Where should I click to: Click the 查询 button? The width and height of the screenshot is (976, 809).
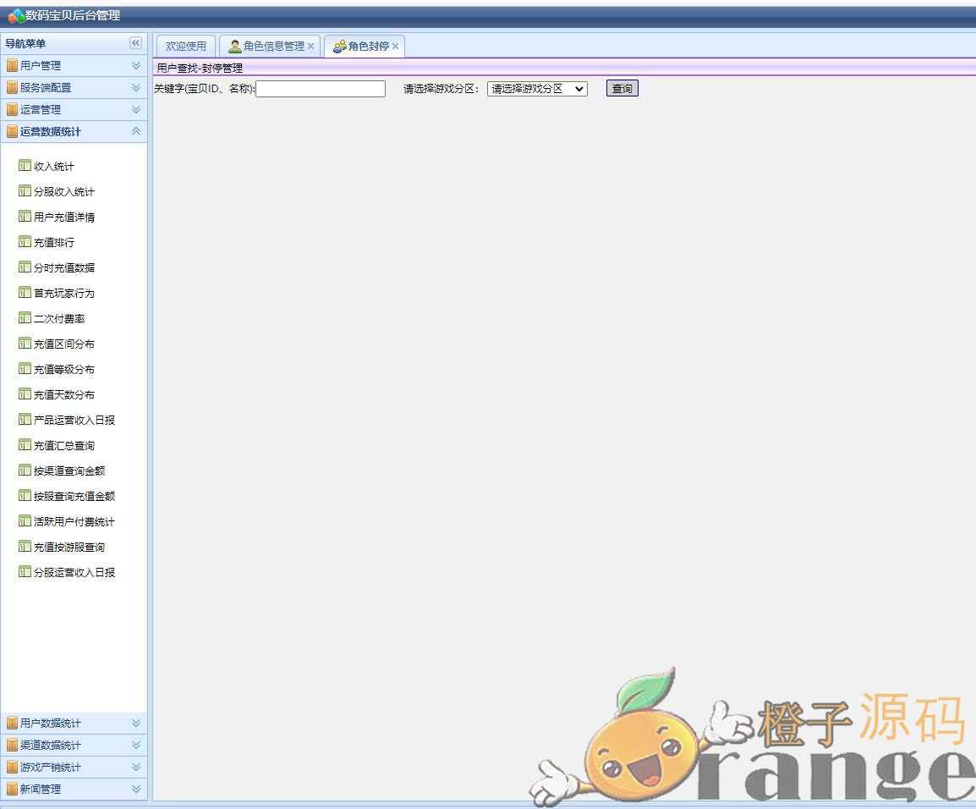[622, 89]
